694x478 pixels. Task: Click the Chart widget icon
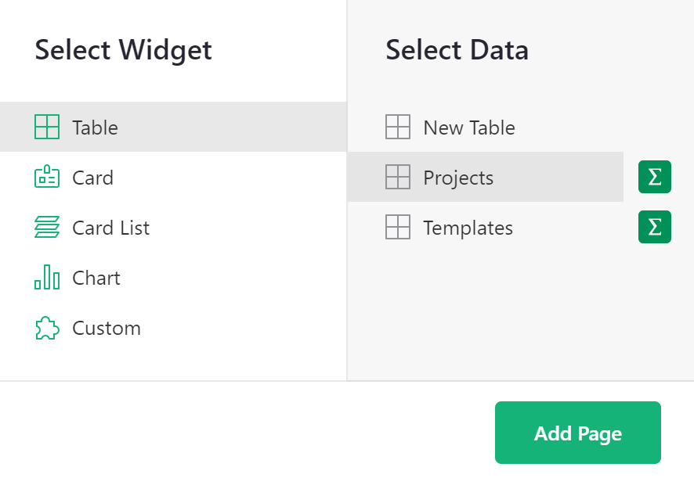[47, 278]
